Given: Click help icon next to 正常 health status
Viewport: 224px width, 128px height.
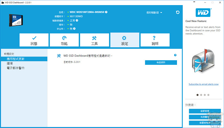Looking at the screenshot, I should pos(77,20).
